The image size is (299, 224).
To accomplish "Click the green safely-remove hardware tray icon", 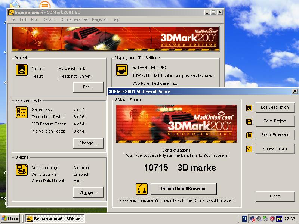I will point(265,218).
